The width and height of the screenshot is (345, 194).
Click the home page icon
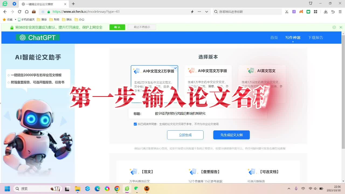pos(27,12)
